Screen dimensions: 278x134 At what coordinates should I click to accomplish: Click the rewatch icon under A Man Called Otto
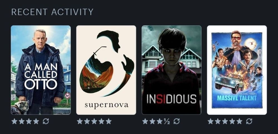click(46, 121)
